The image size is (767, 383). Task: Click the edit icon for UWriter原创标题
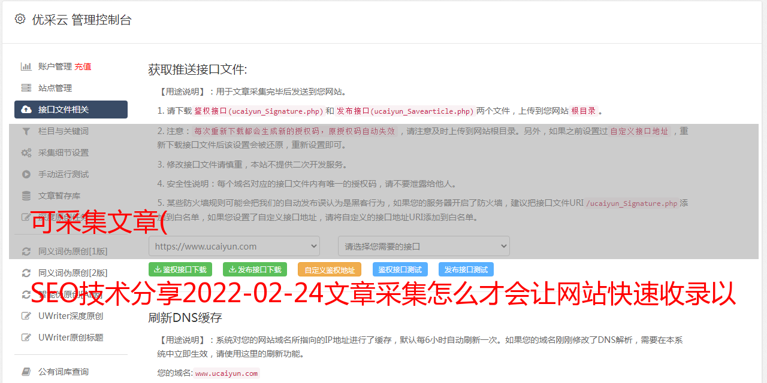click(x=26, y=338)
